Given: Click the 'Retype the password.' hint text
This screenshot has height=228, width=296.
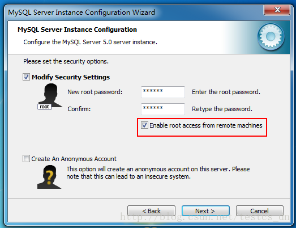Looking at the screenshot, I should 222,109.
